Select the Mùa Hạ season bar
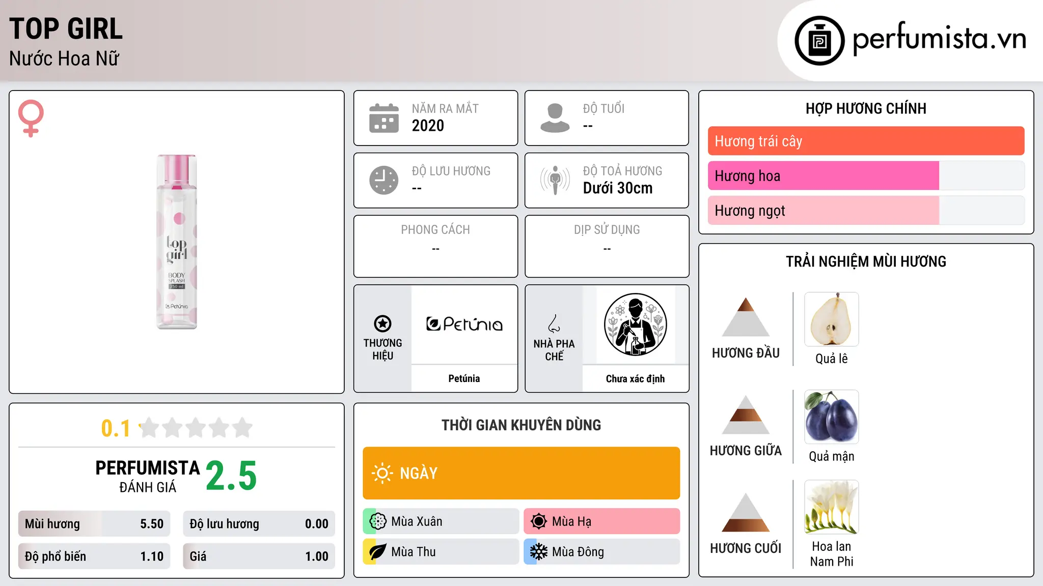 click(602, 521)
